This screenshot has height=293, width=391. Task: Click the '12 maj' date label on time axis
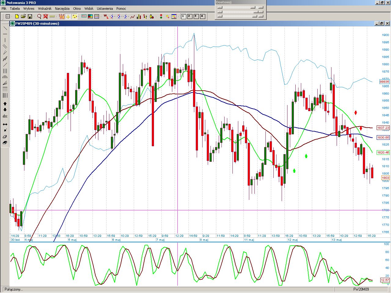[293, 240]
